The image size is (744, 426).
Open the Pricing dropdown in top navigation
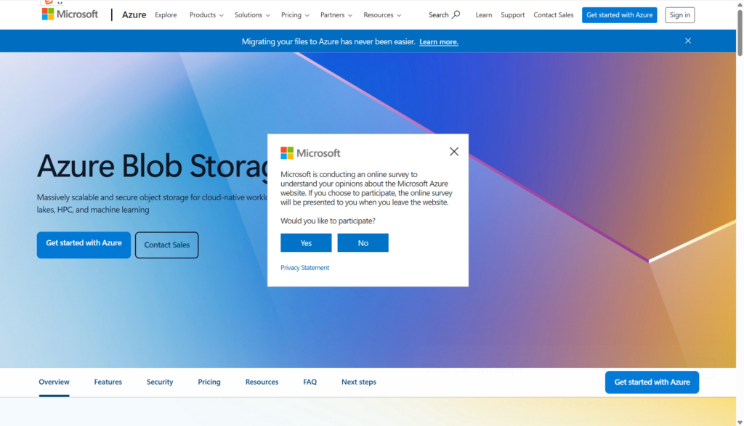(295, 15)
